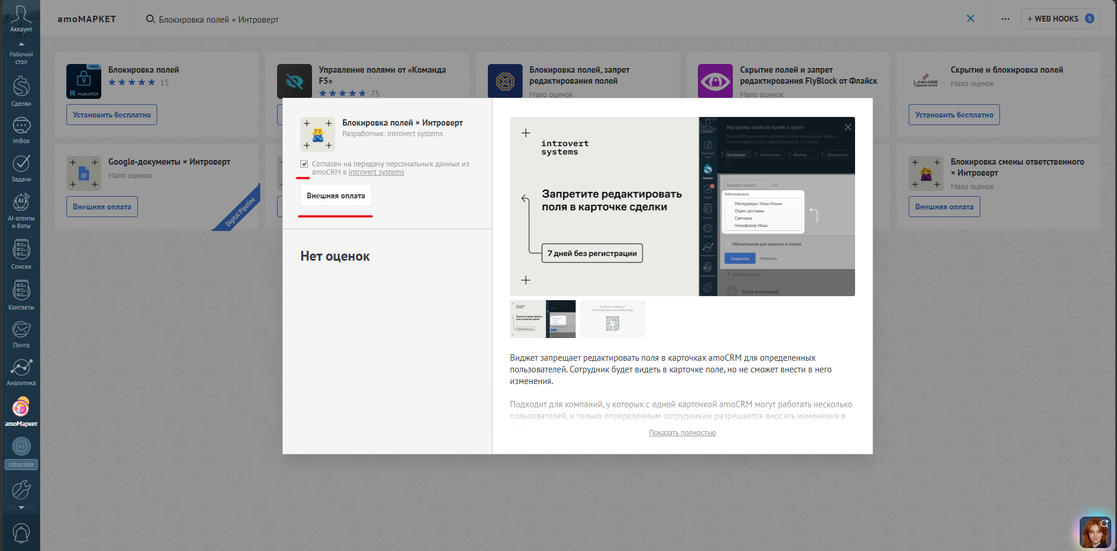Click the amoМАРКЕТ header title
The width and height of the screenshot is (1117, 551).
coord(87,19)
